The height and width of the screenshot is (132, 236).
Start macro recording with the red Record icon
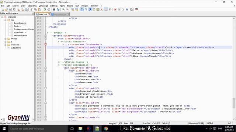tap(115, 10)
